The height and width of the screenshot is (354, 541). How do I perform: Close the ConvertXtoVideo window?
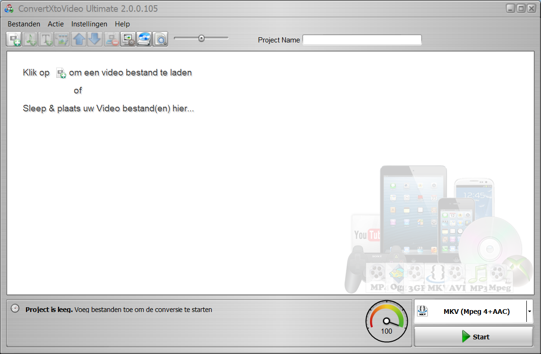[532, 8]
